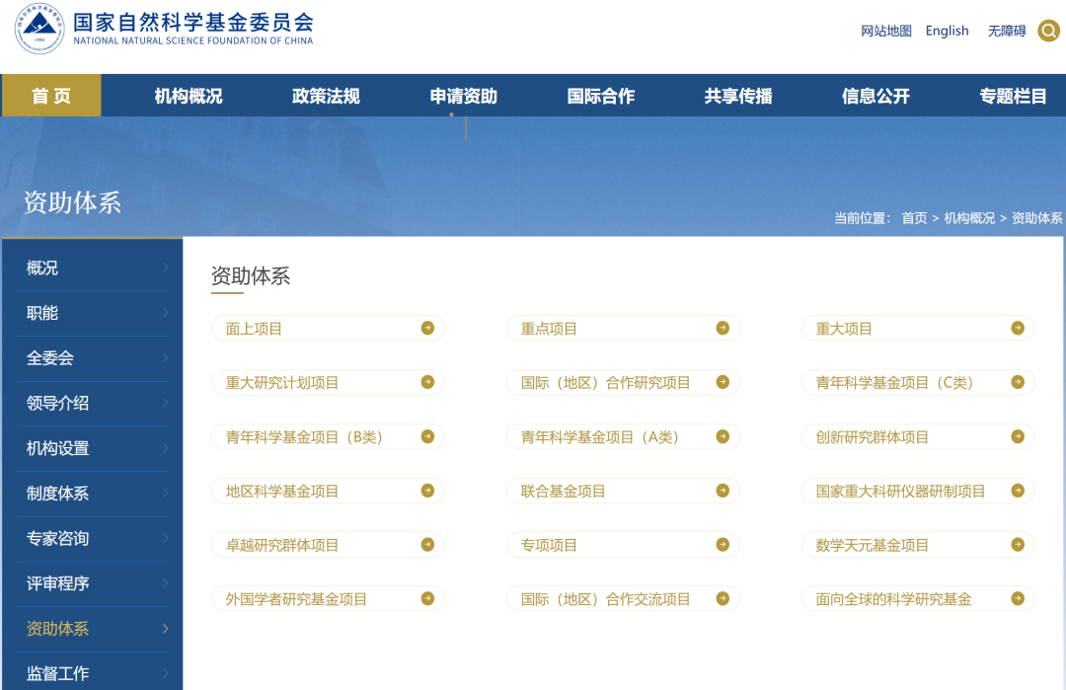
Task: Expand the 机构设置 sidebar chevron
Action: click(x=165, y=448)
